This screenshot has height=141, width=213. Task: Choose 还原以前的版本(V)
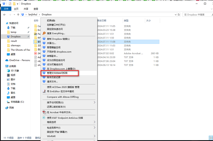[69, 107]
